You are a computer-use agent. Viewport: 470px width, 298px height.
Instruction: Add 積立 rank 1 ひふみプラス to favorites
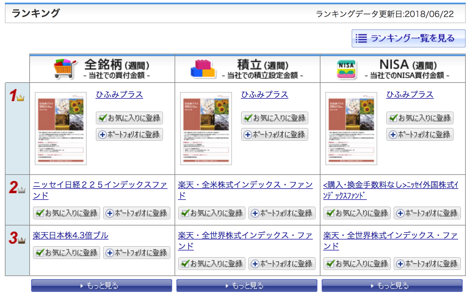275,118
